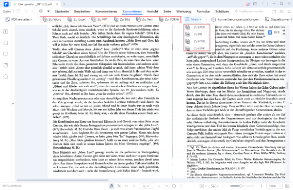Toggle fullscreen view icon at bottom right
Viewport: 293px width, 190px height.
pyautogui.click(x=287, y=186)
